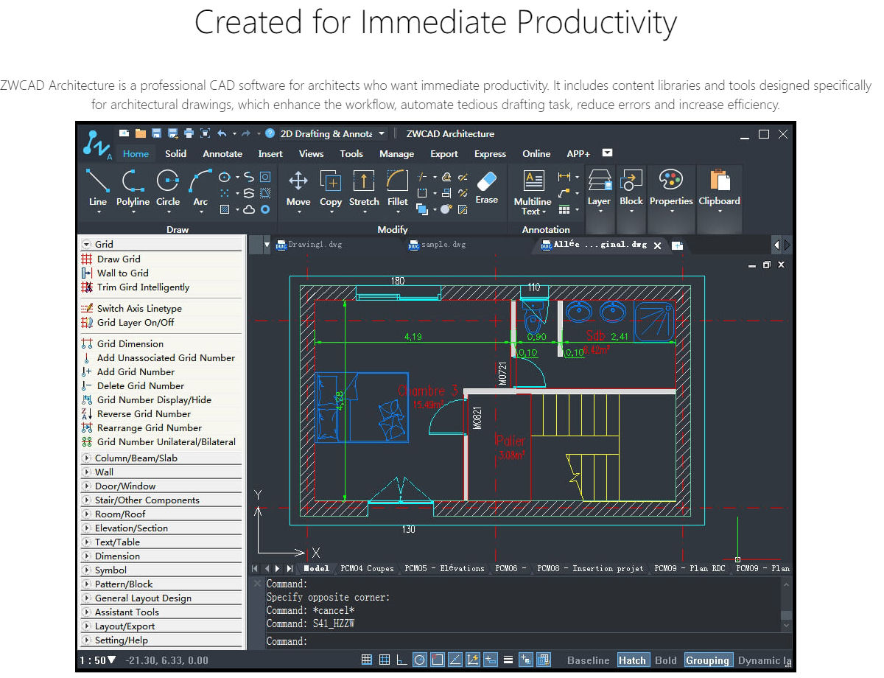
Task: Click the ZWCAD application logo button
Action: (x=96, y=144)
